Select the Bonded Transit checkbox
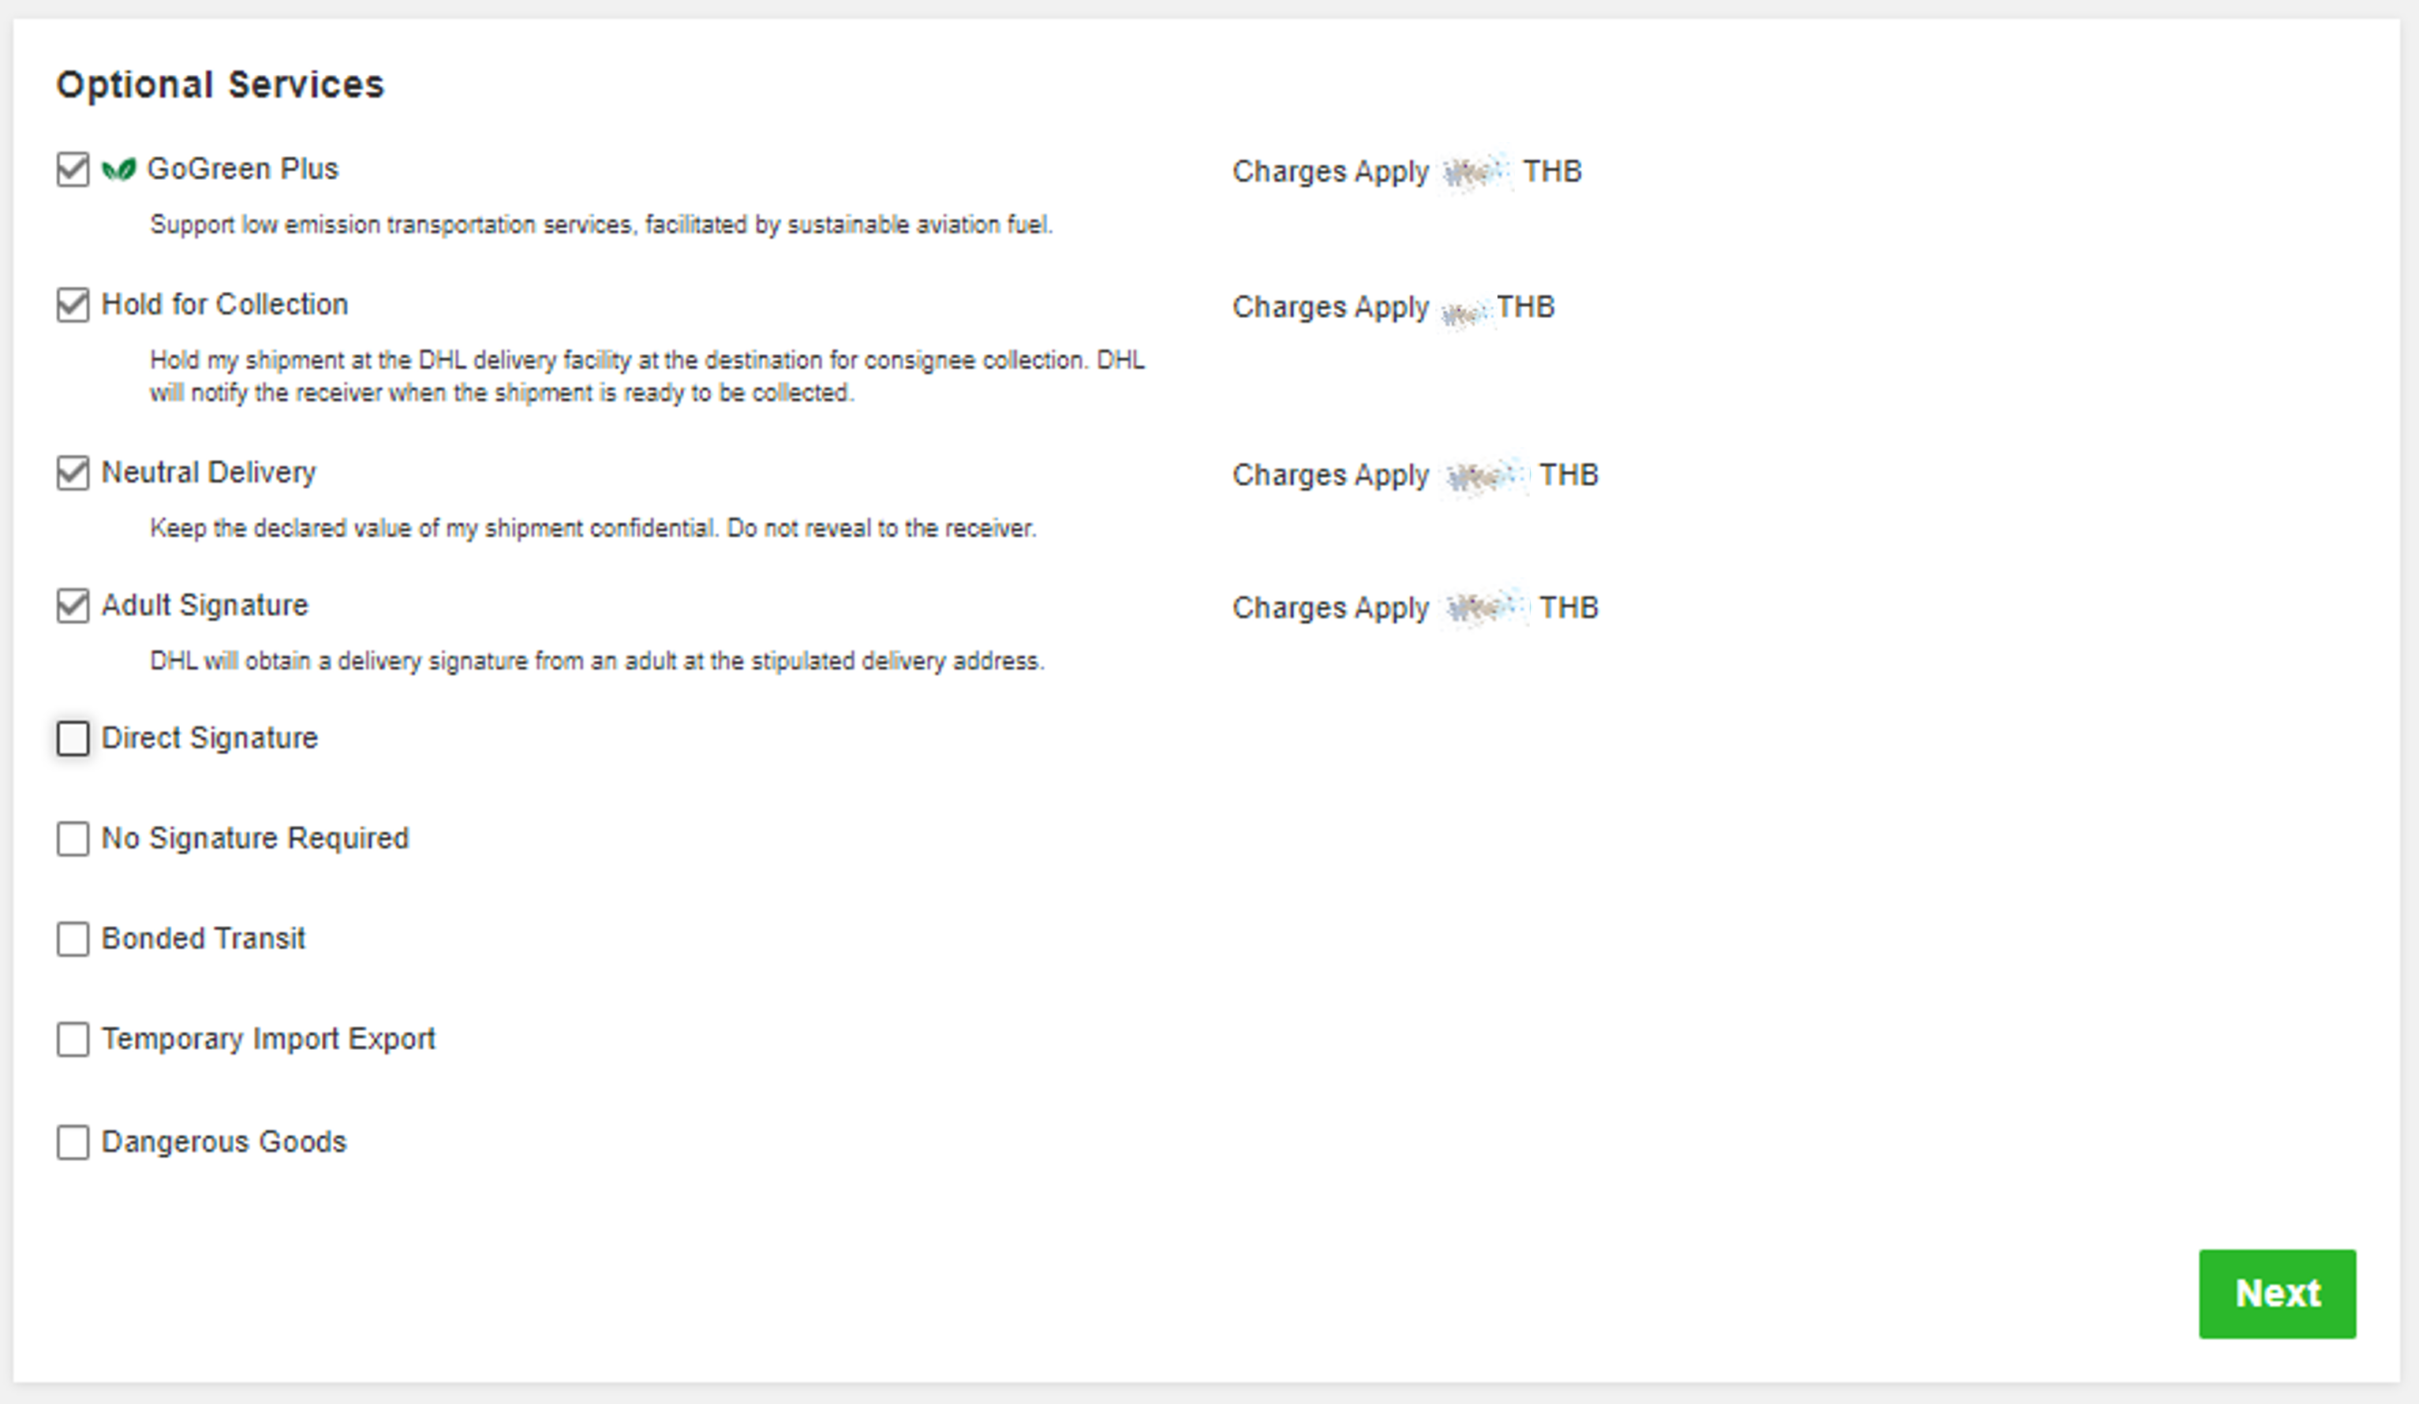2419x1404 pixels. click(x=73, y=939)
